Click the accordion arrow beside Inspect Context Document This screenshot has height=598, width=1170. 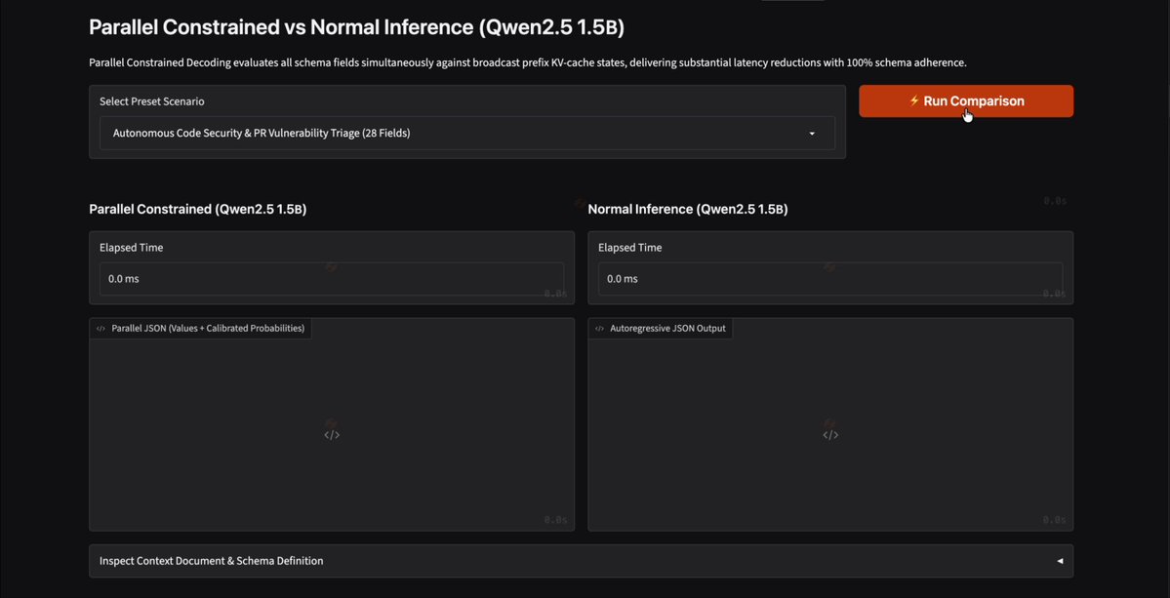pyautogui.click(x=1060, y=561)
